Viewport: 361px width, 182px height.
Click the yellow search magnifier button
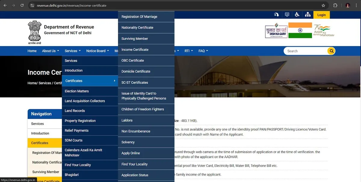tap(331, 51)
